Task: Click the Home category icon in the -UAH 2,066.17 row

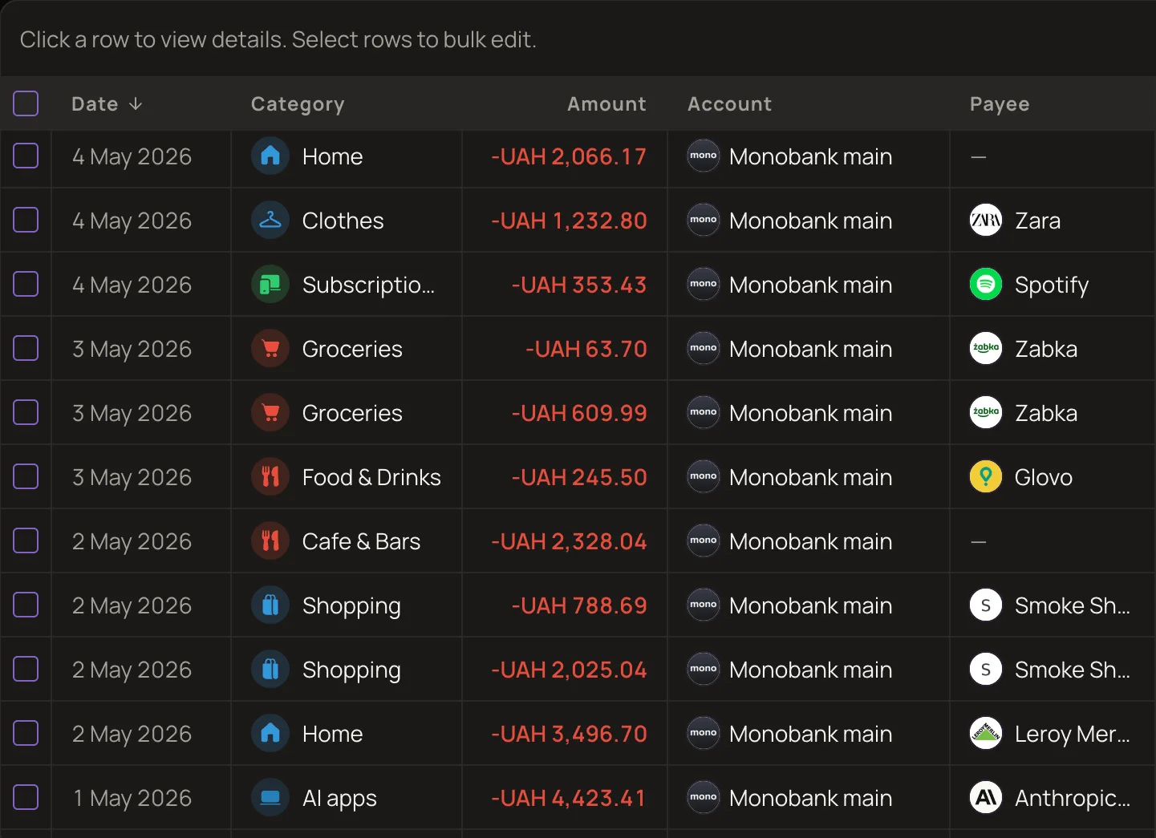Action: [x=270, y=156]
